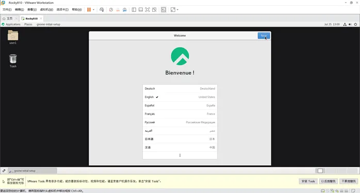Open the 文件(F) menu
This screenshot has height=193, width=360.
7,9
